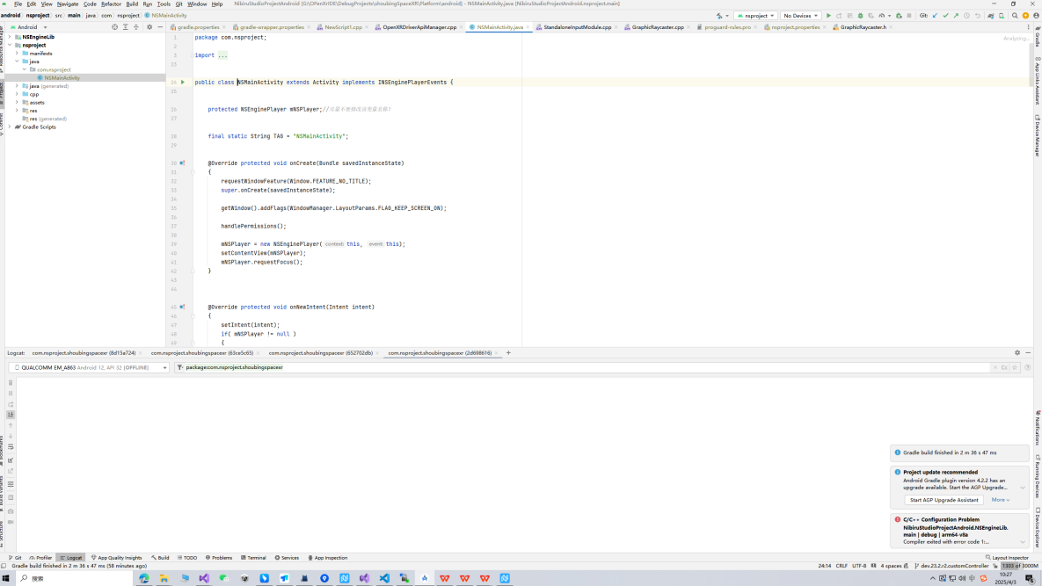Clear logcat with the trash icon
The image size is (1042, 586).
click(11, 383)
